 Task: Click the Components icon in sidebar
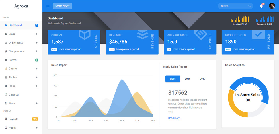(x=6, y=51)
